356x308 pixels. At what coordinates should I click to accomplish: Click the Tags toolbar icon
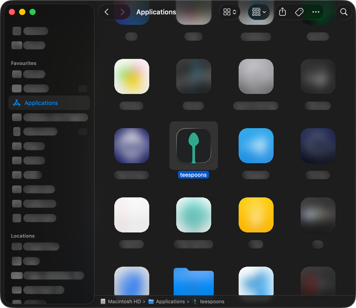click(x=299, y=12)
